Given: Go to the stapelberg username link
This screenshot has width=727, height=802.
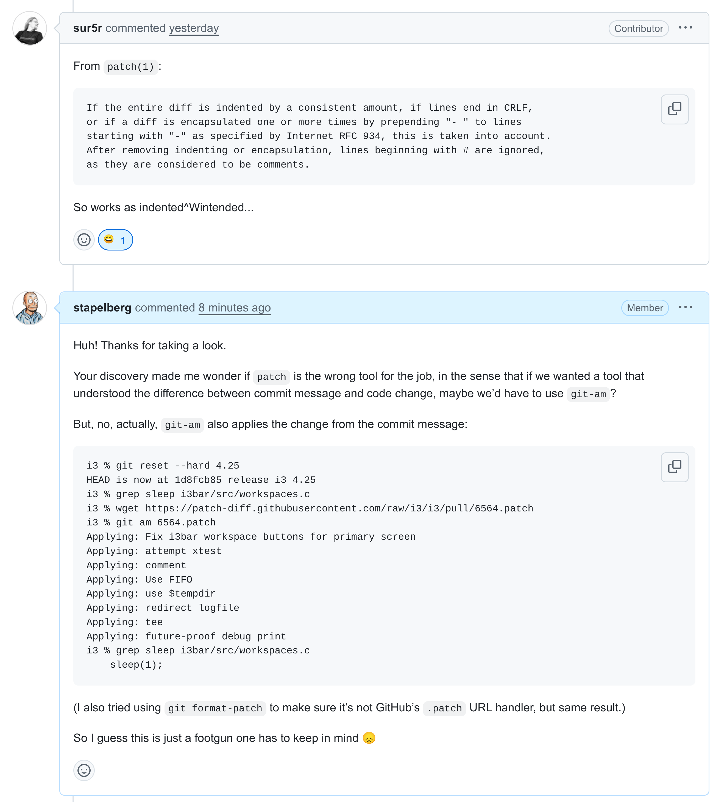Looking at the screenshot, I should 102,308.
